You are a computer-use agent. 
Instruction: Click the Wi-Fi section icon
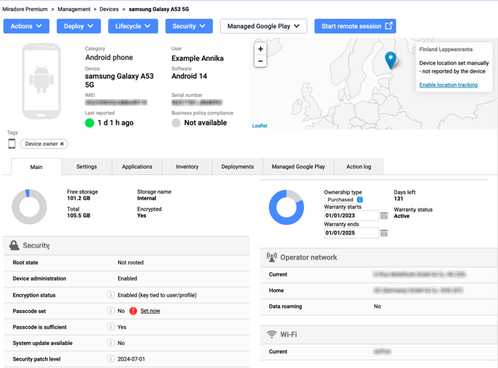(x=271, y=334)
